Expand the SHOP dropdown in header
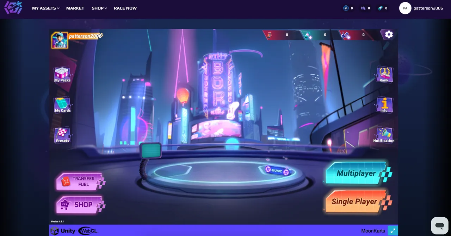 (x=99, y=8)
